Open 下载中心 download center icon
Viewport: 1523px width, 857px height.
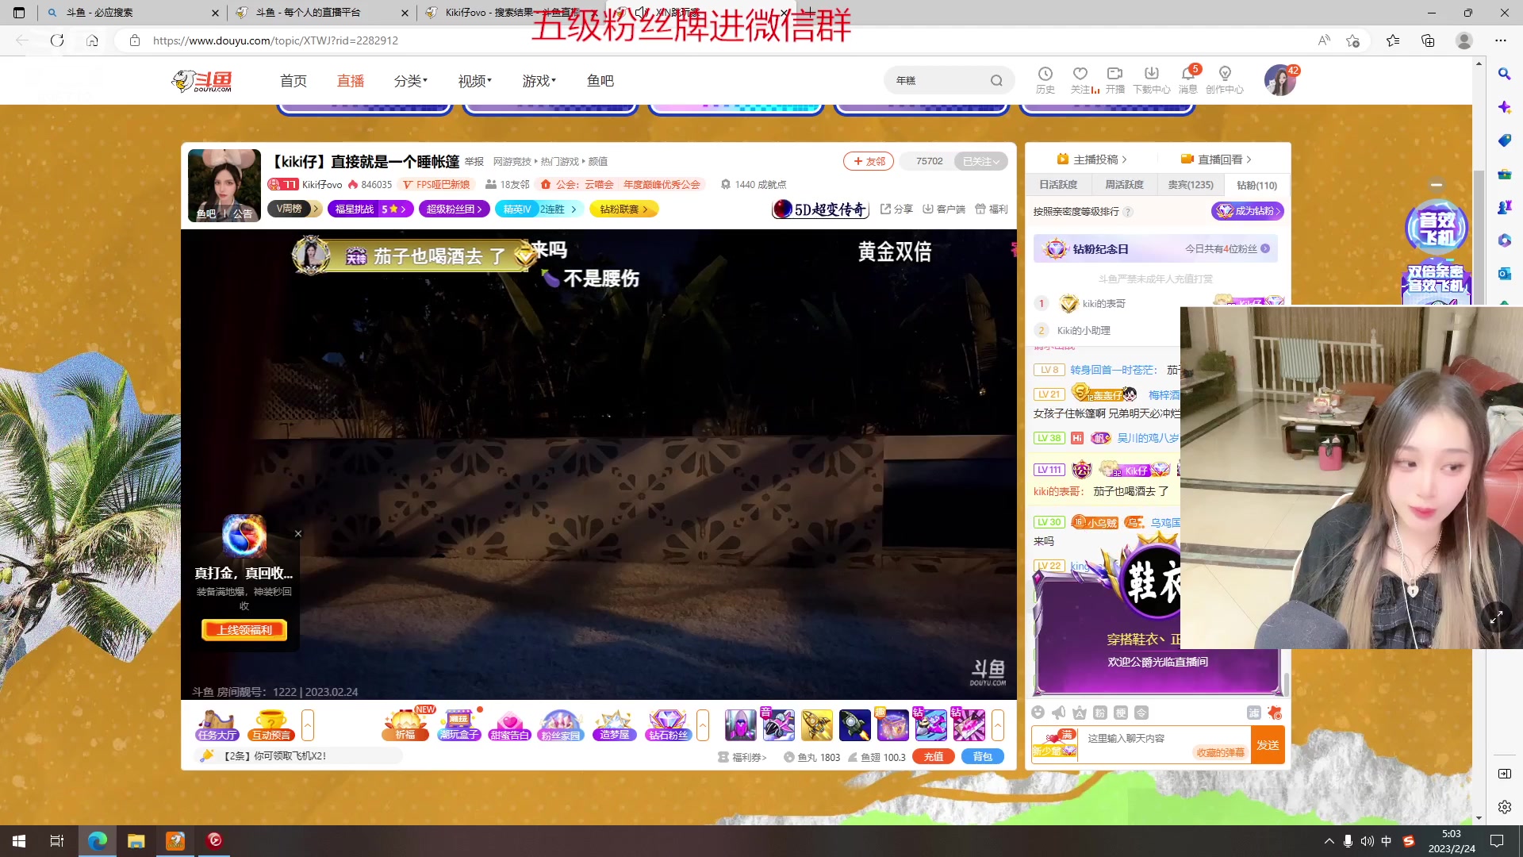click(x=1152, y=80)
